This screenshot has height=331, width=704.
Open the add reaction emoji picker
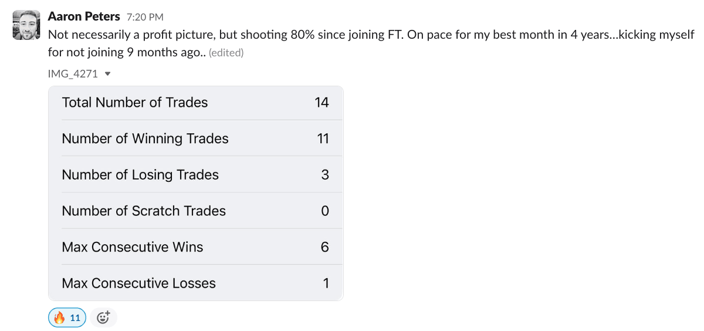pyautogui.click(x=103, y=318)
